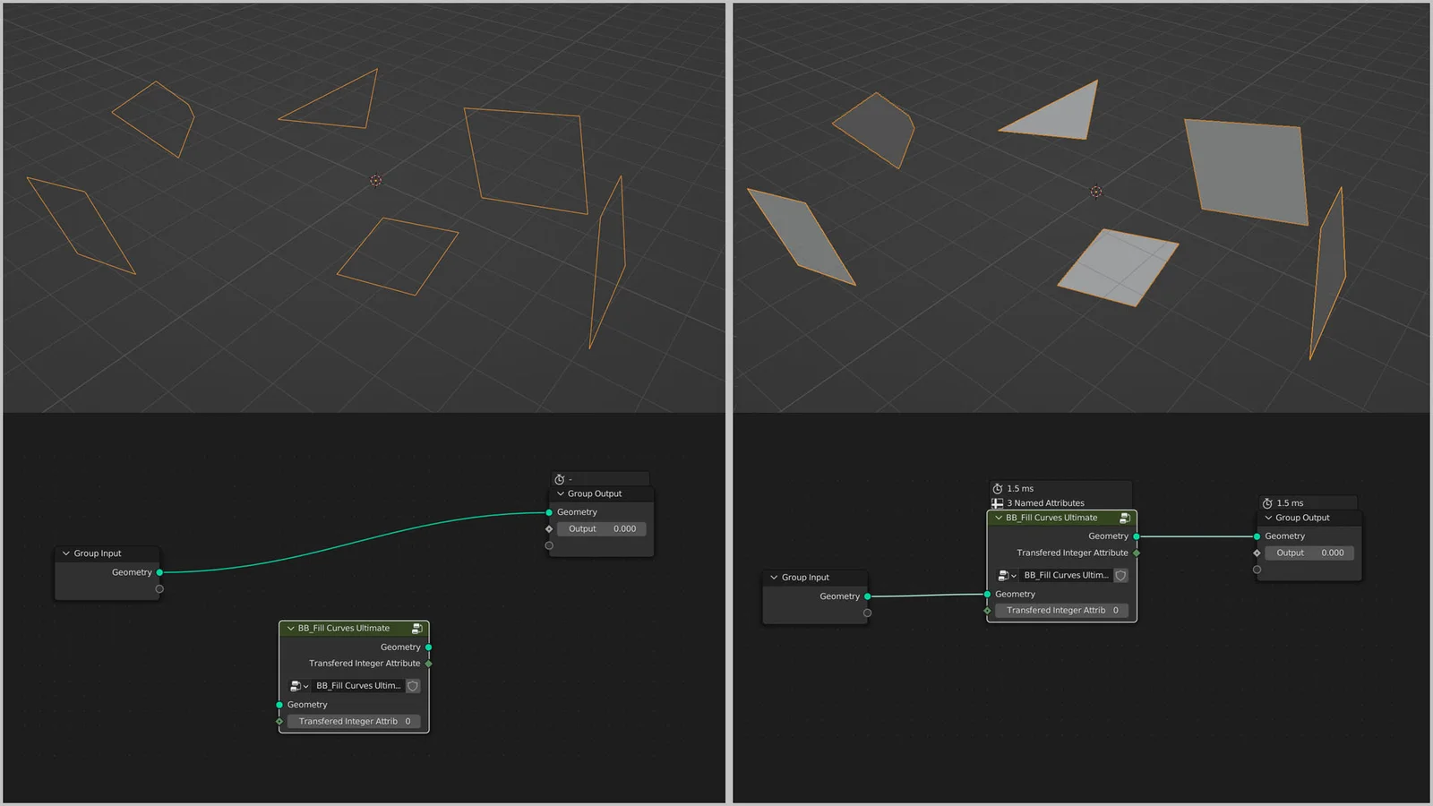Click the Geometry output socket on the right Fill Curves node
Viewport: 1433px width, 806px height.
pyautogui.click(x=1136, y=536)
